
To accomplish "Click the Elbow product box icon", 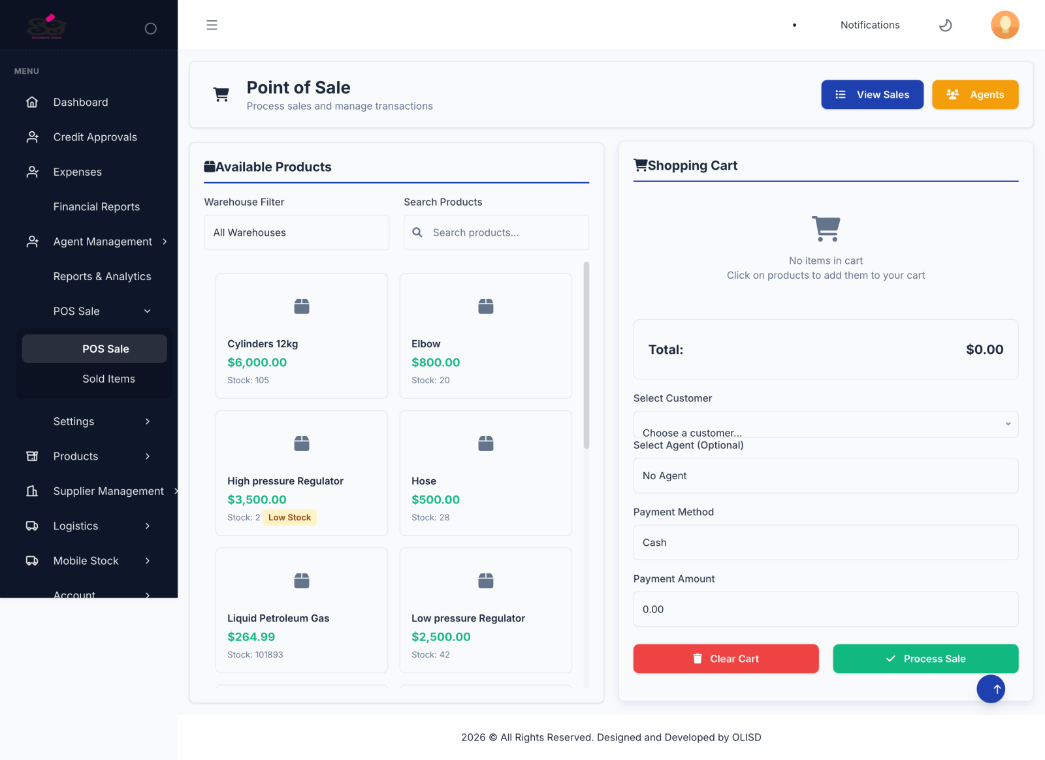I will pos(486,306).
